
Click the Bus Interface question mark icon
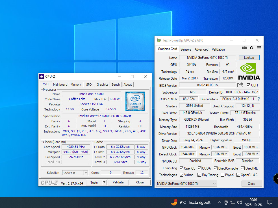[259, 99]
